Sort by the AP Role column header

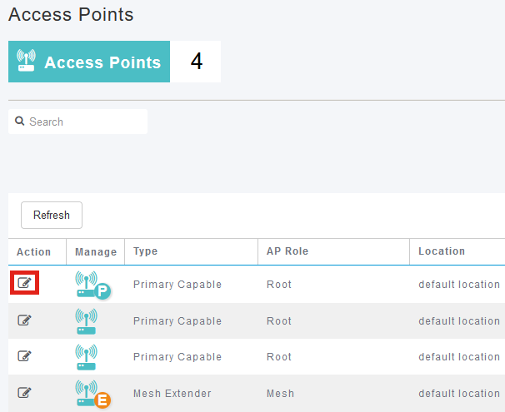pyautogui.click(x=287, y=251)
